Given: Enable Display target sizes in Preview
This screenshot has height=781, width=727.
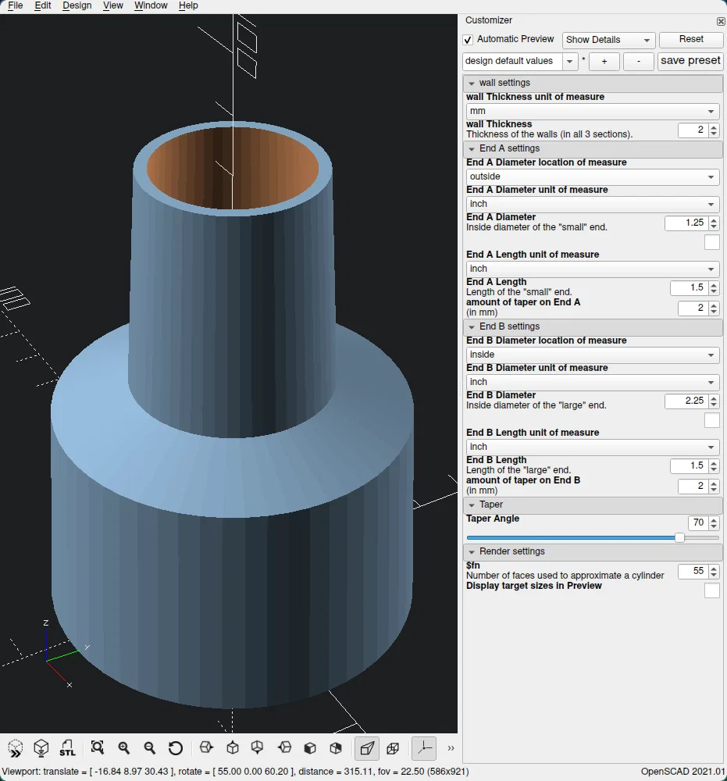Looking at the screenshot, I should click(712, 590).
